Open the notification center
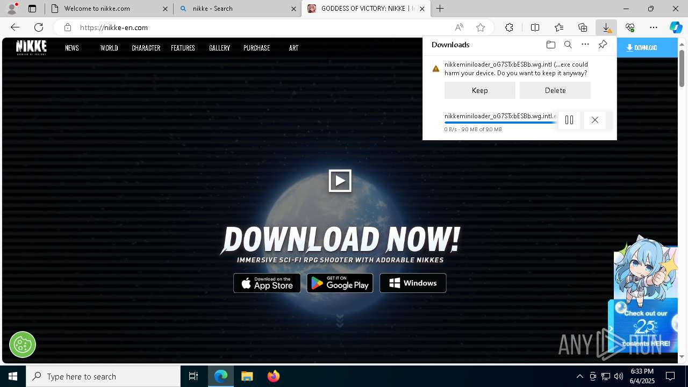This screenshot has height=387, width=688. tap(670, 376)
